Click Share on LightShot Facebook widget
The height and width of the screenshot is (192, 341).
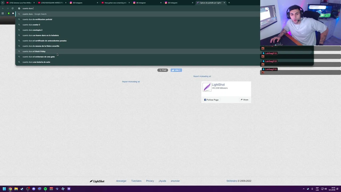(x=244, y=100)
